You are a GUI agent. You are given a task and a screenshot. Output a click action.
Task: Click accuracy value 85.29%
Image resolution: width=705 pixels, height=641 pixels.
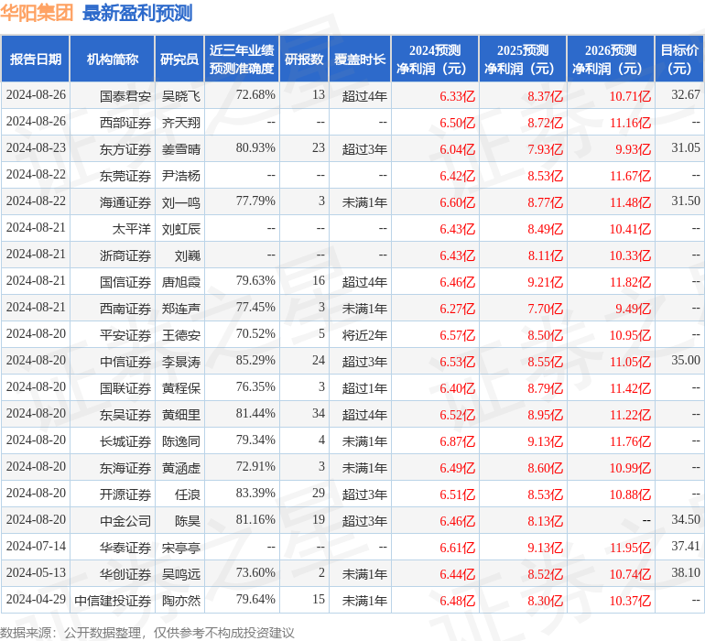coord(255,360)
